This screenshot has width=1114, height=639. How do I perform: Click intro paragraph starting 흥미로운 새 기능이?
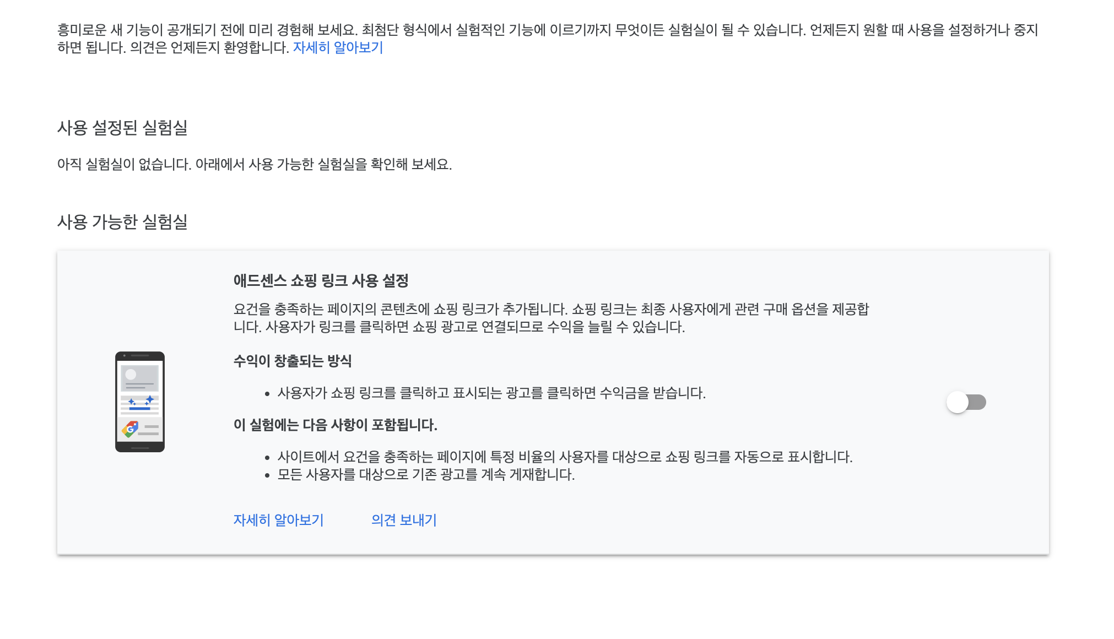coord(547,30)
